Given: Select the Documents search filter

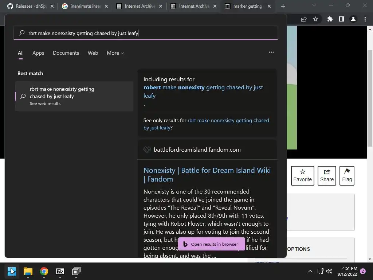Looking at the screenshot, I should (x=66, y=53).
